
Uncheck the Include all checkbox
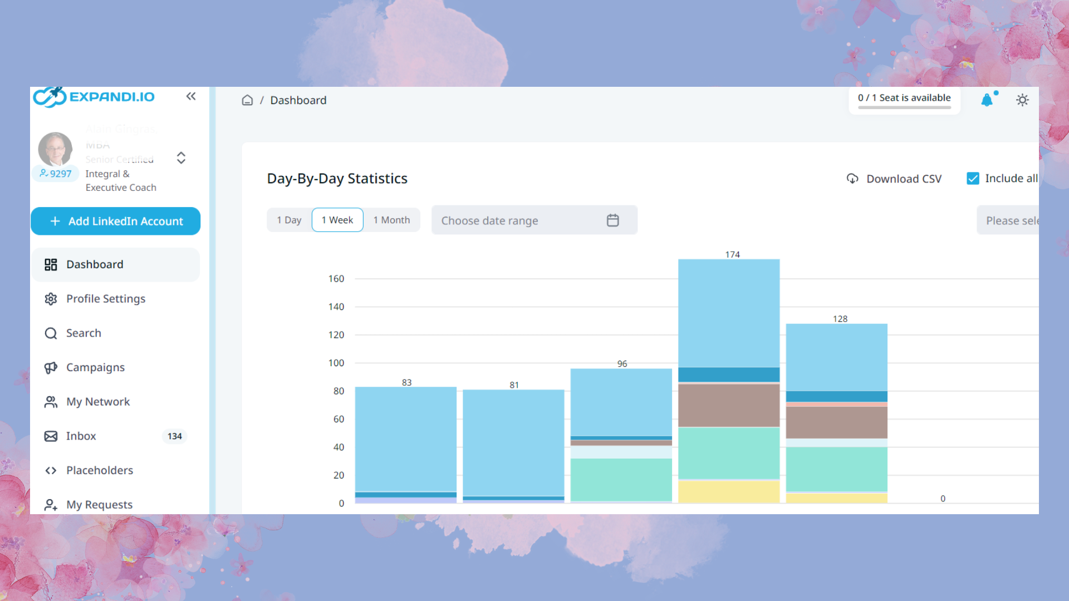973,179
